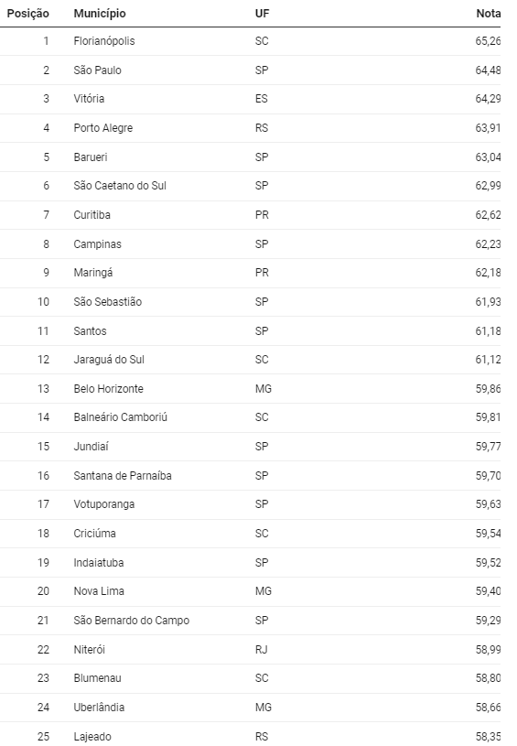The width and height of the screenshot is (517, 746).
Task: Select Belo Horizonte in the list
Action: [x=109, y=389]
